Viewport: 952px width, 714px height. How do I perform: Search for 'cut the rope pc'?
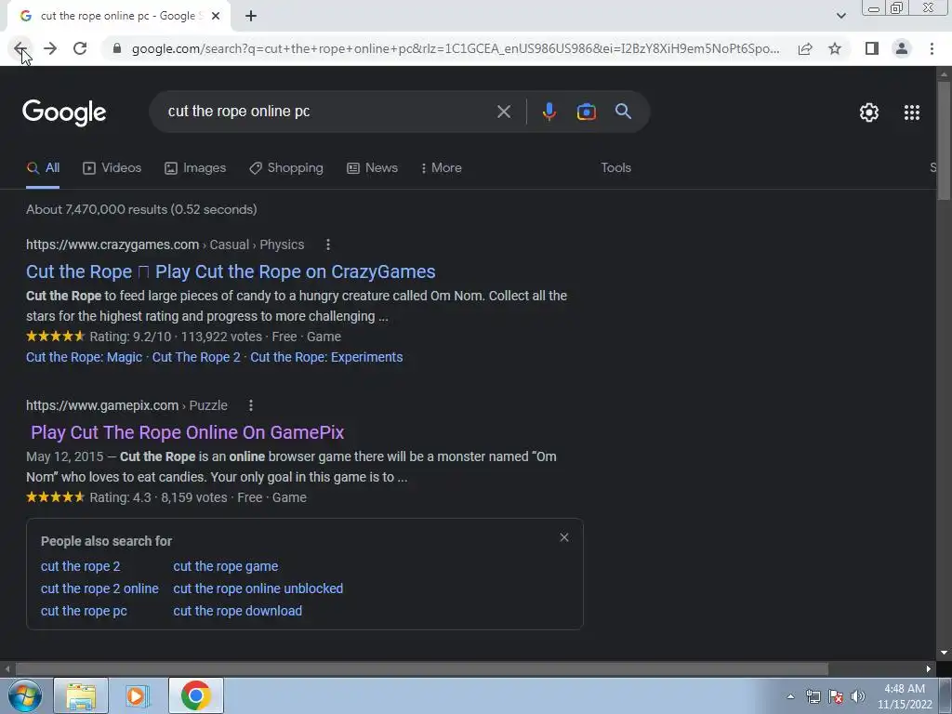[84, 612]
